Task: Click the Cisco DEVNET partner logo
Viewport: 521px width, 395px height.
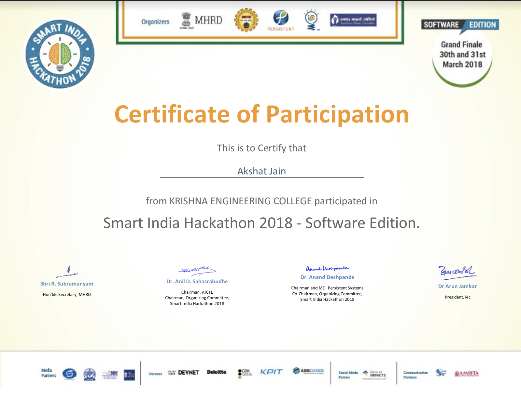Action: [184, 372]
